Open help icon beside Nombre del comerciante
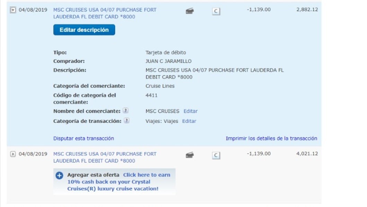367x207 pixels. [x=125, y=111]
